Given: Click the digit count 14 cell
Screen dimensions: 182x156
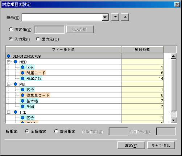Looking at the screenshot, I should 142,78.
